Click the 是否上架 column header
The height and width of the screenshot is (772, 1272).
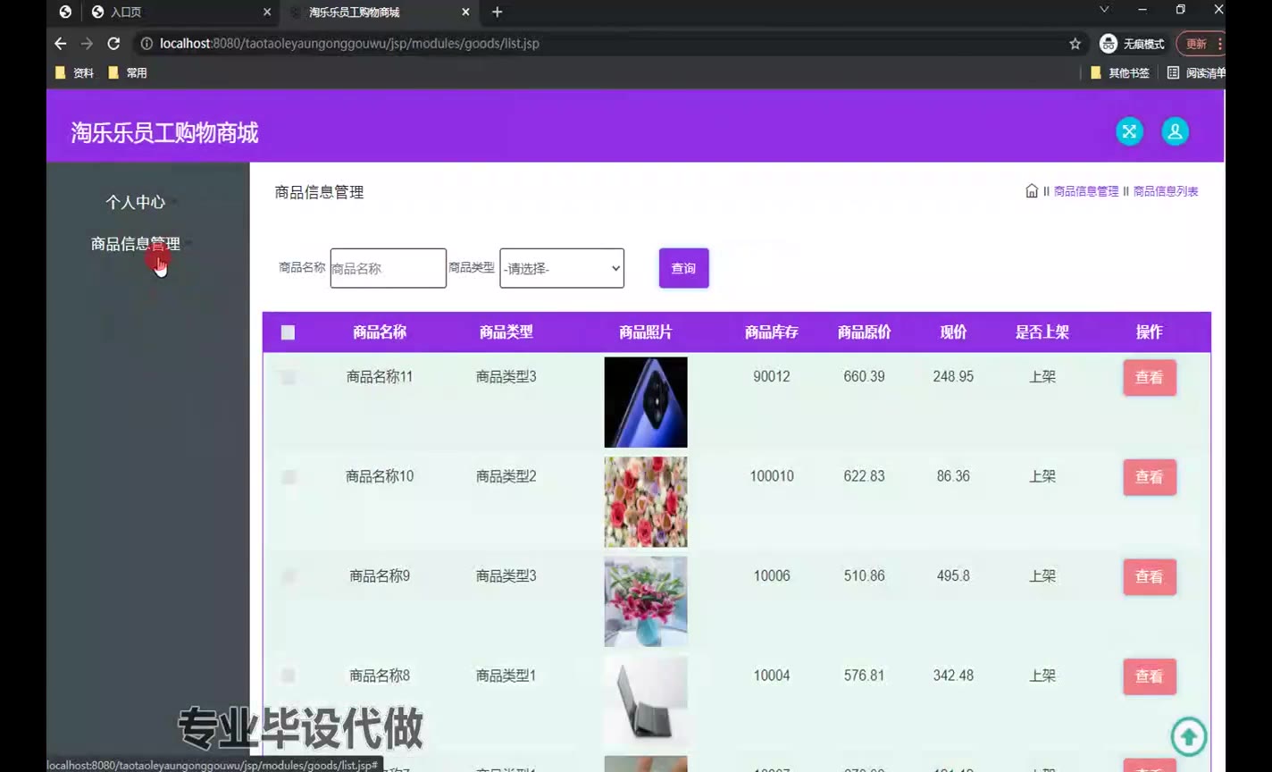point(1042,332)
